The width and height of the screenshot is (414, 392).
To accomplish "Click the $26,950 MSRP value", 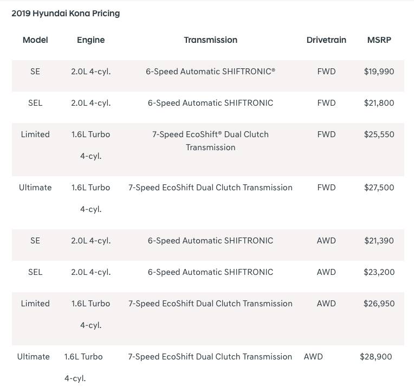I will pyautogui.click(x=379, y=304).
